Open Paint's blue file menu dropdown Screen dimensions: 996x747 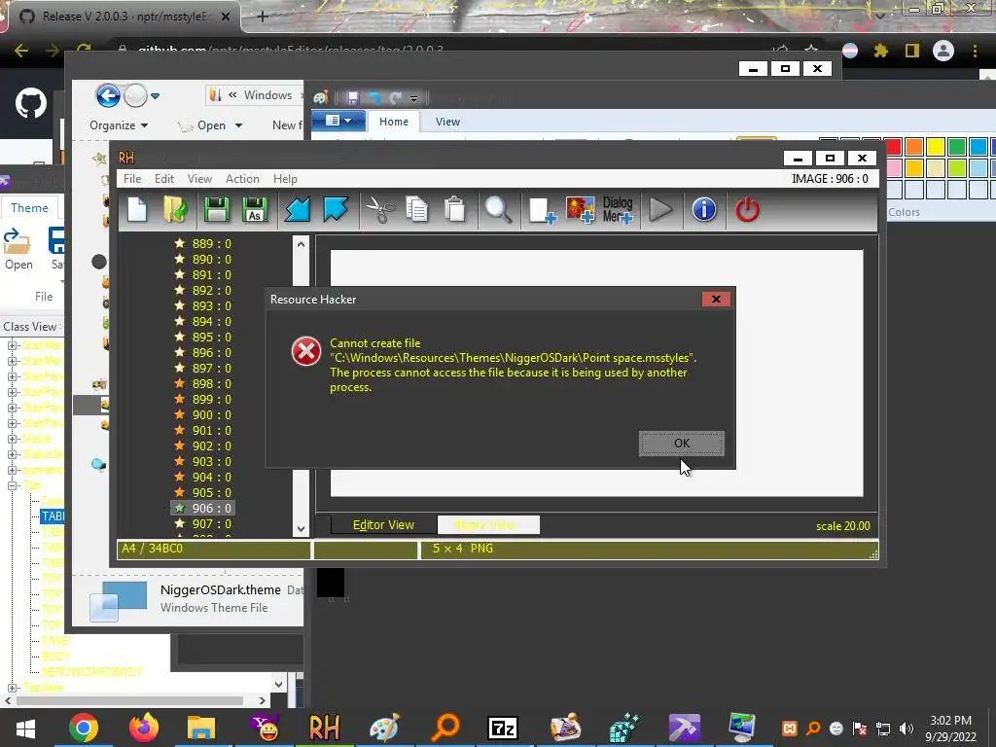338,120
